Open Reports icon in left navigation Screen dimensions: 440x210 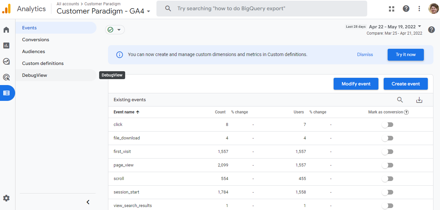click(6, 45)
